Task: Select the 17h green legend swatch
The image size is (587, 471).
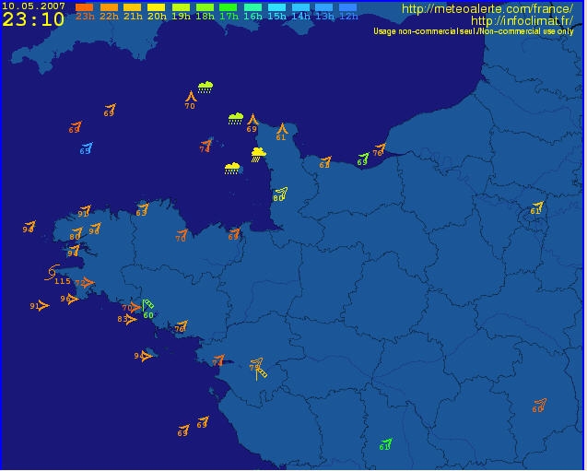Action: coord(229,7)
